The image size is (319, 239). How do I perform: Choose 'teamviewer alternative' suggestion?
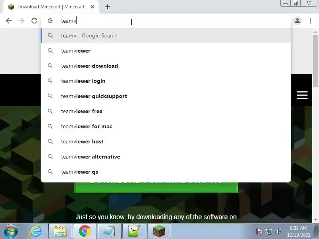(x=166, y=157)
